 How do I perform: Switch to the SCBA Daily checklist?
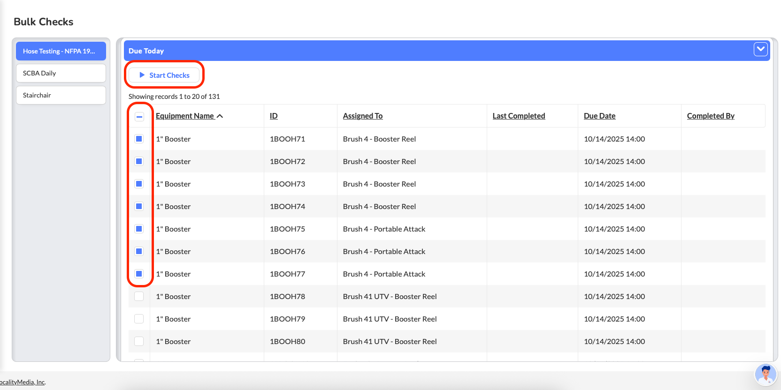[61, 73]
